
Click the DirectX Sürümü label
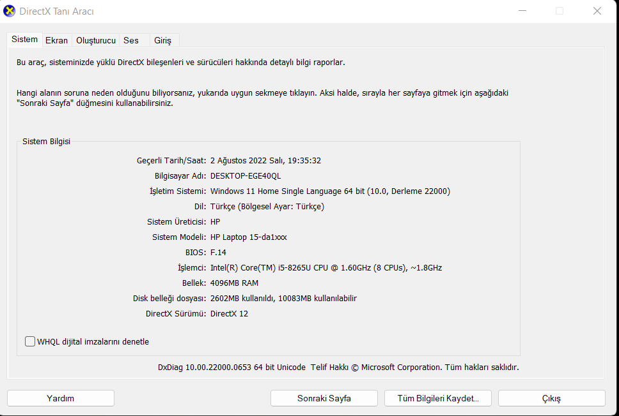click(176, 314)
